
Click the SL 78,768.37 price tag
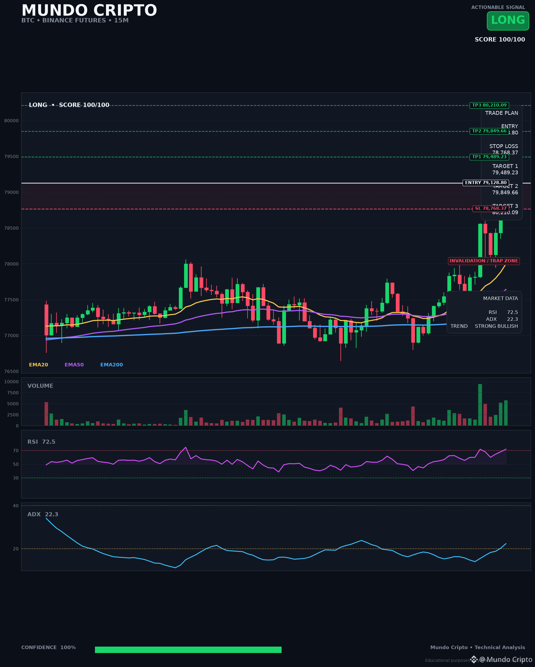[x=491, y=209]
